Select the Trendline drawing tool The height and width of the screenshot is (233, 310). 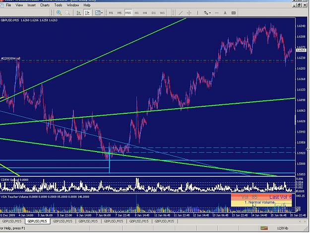click(181, 13)
